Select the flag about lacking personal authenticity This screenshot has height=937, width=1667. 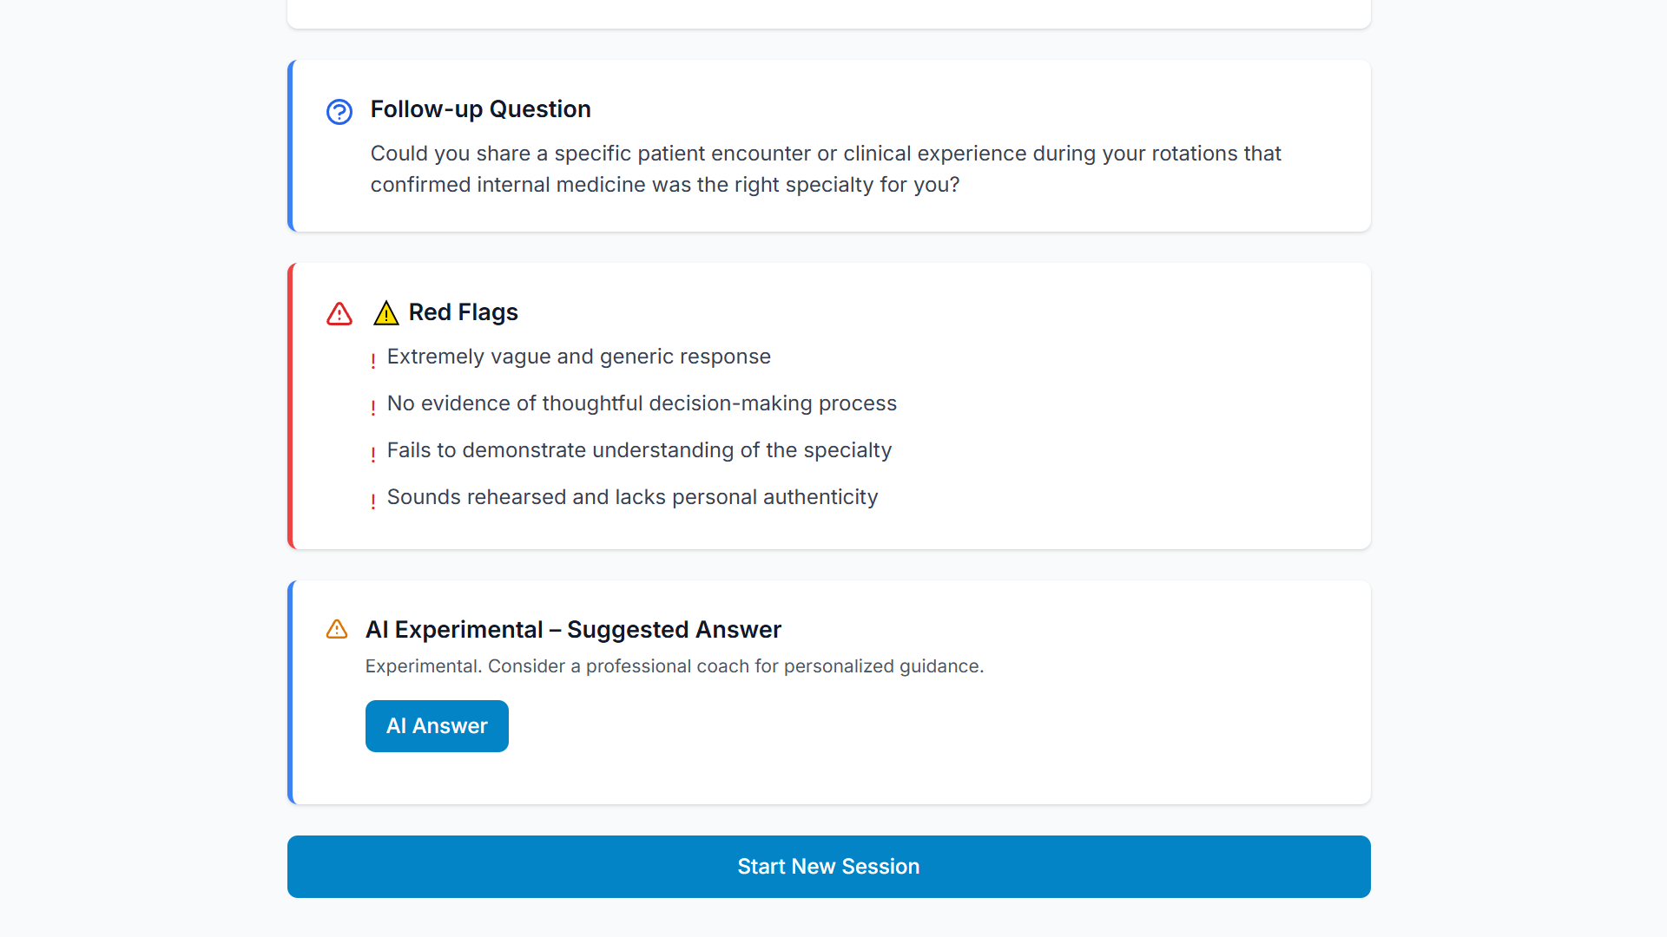click(632, 497)
